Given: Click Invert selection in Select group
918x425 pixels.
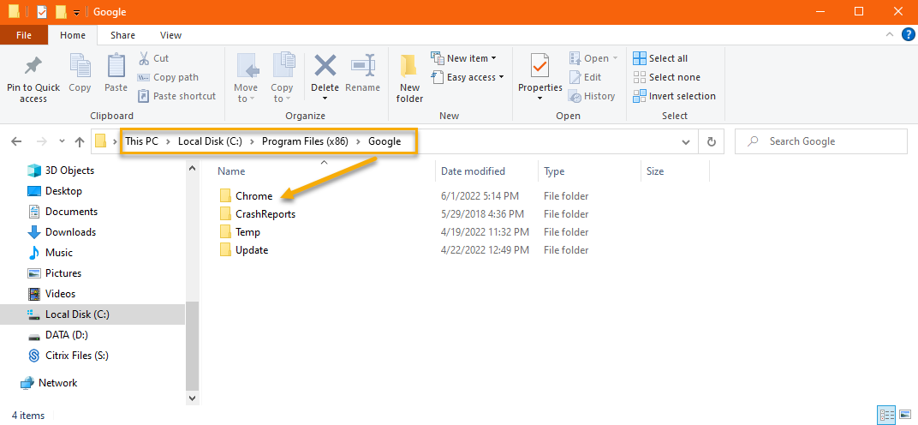Looking at the screenshot, I should click(x=675, y=96).
